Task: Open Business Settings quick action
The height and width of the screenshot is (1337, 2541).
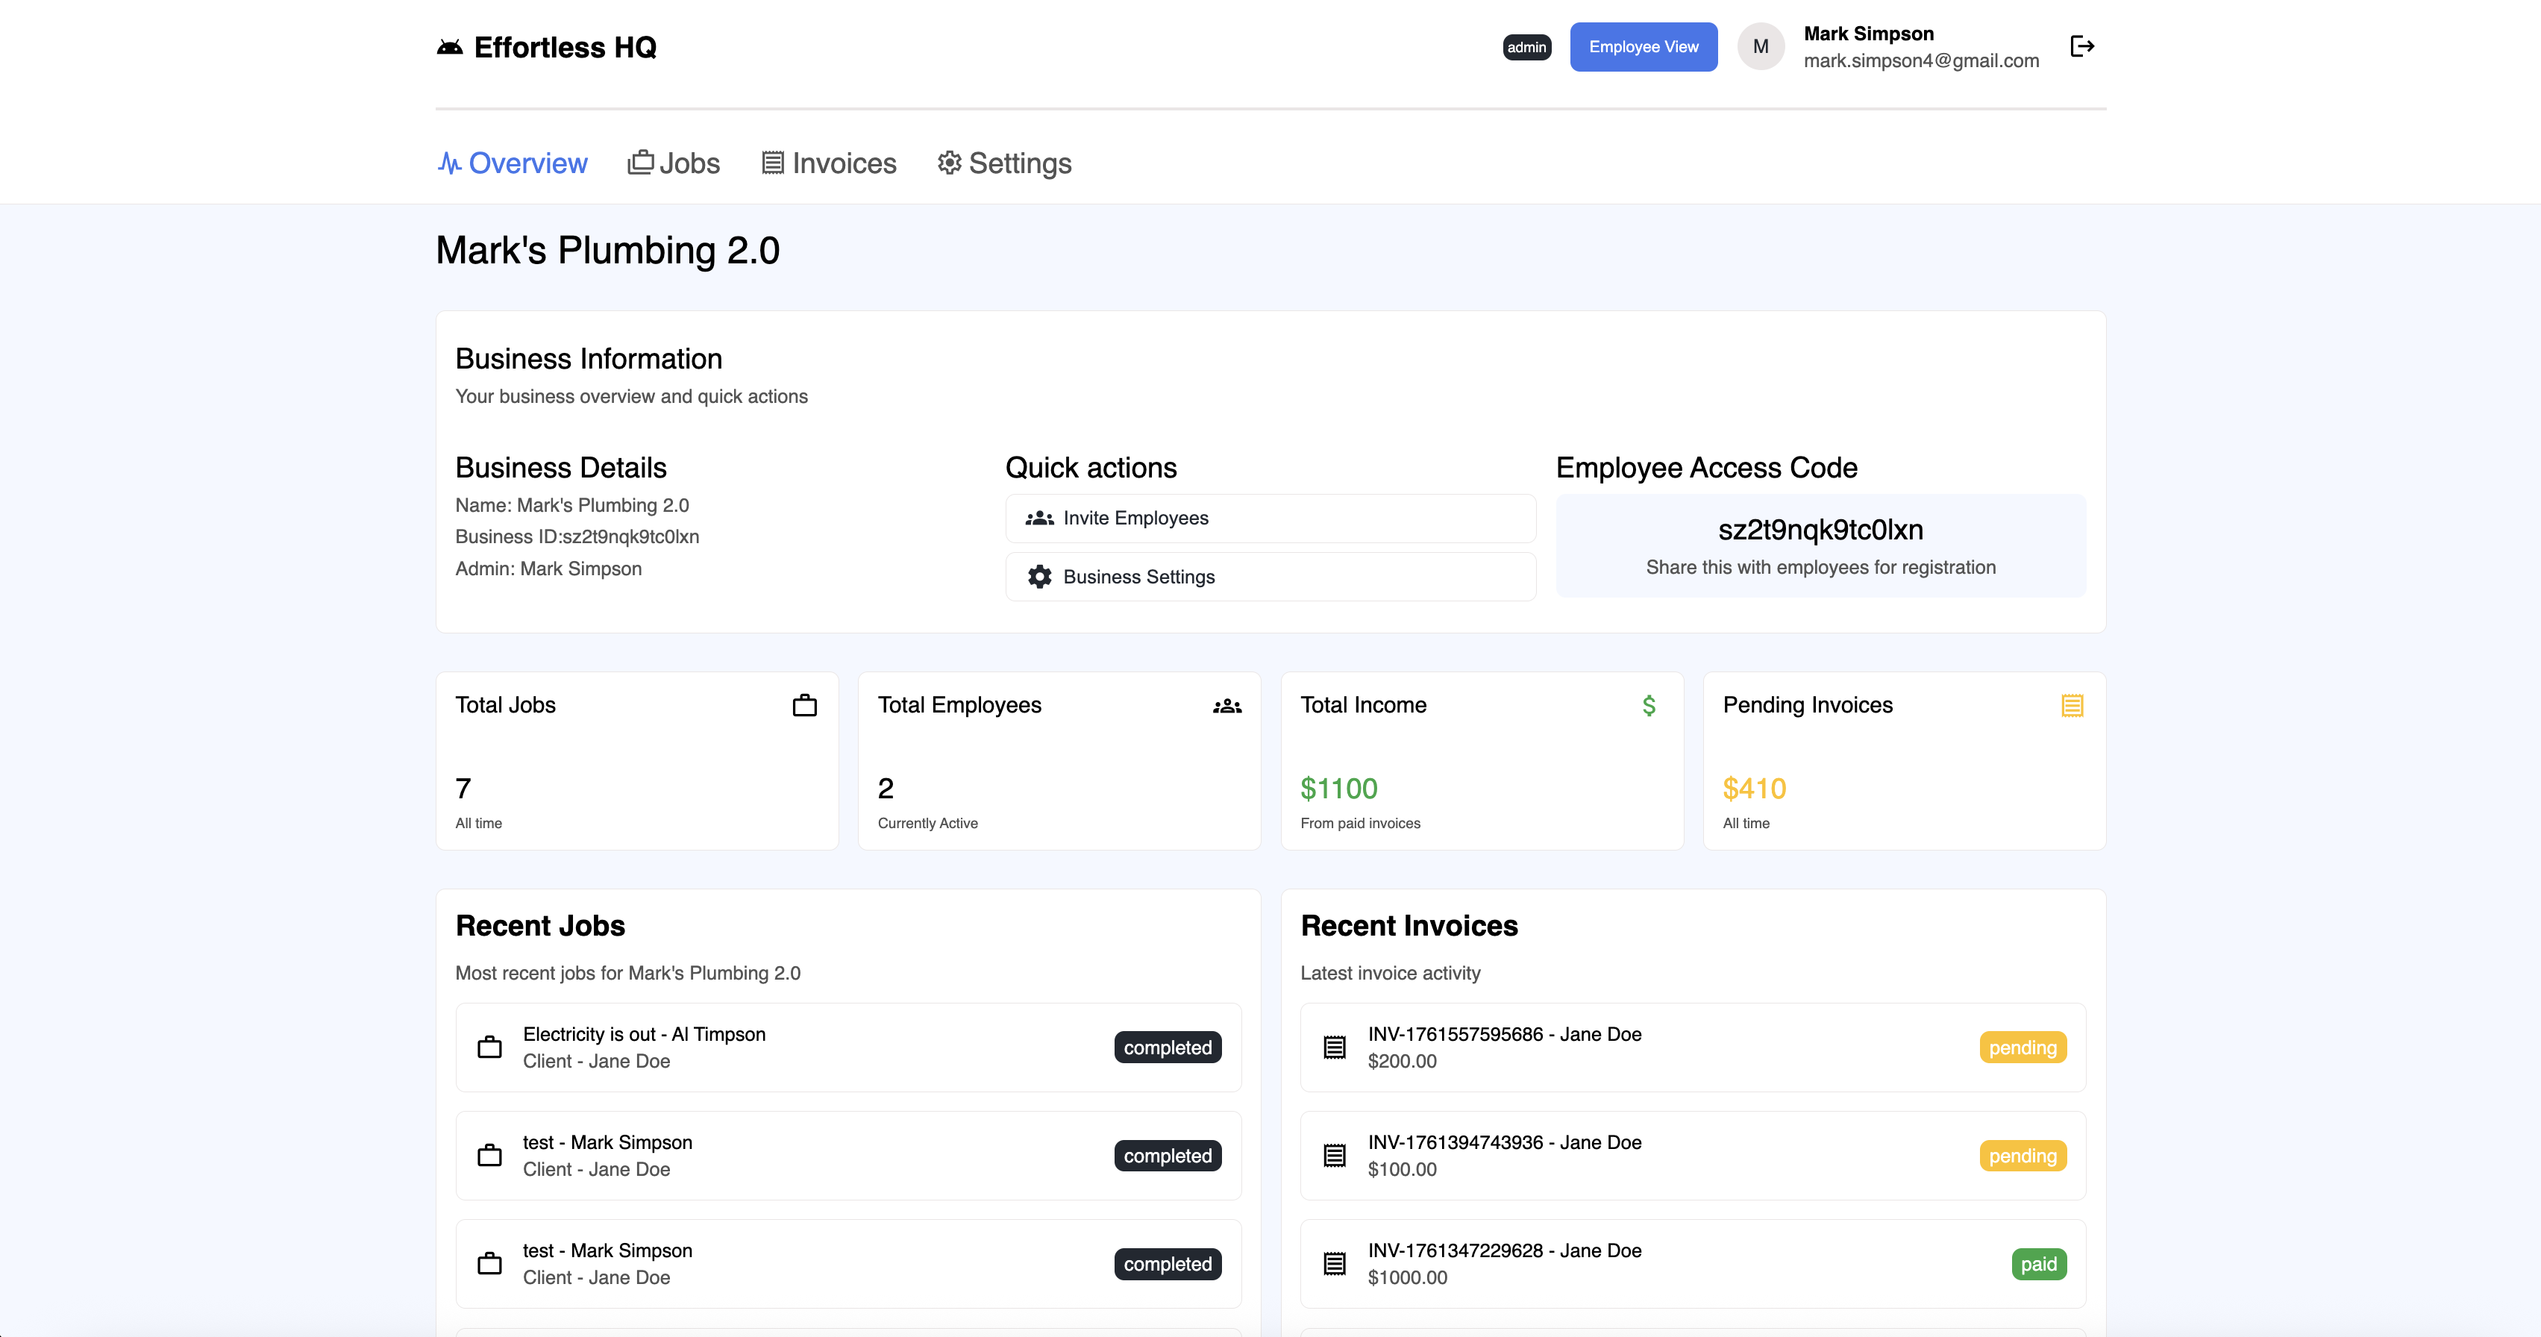Action: [1270, 576]
